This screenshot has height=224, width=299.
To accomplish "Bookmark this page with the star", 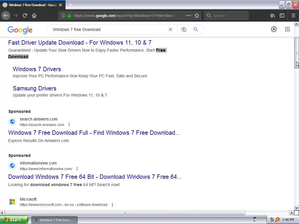I will pyautogui.click(x=197, y=15).
